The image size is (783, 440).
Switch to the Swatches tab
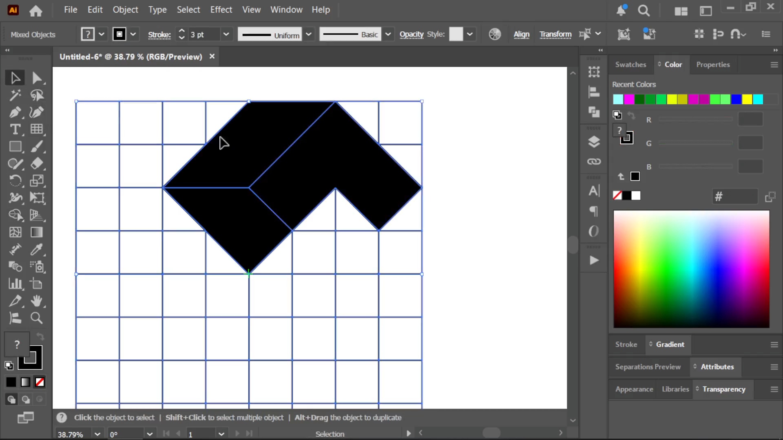click(630, 64)
